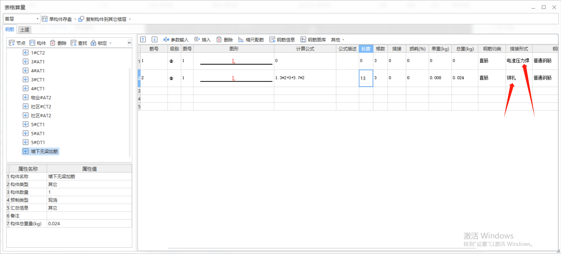Select tree item 社区#AT2
This screenshot has width=561, height=254.
click(41, 116)
